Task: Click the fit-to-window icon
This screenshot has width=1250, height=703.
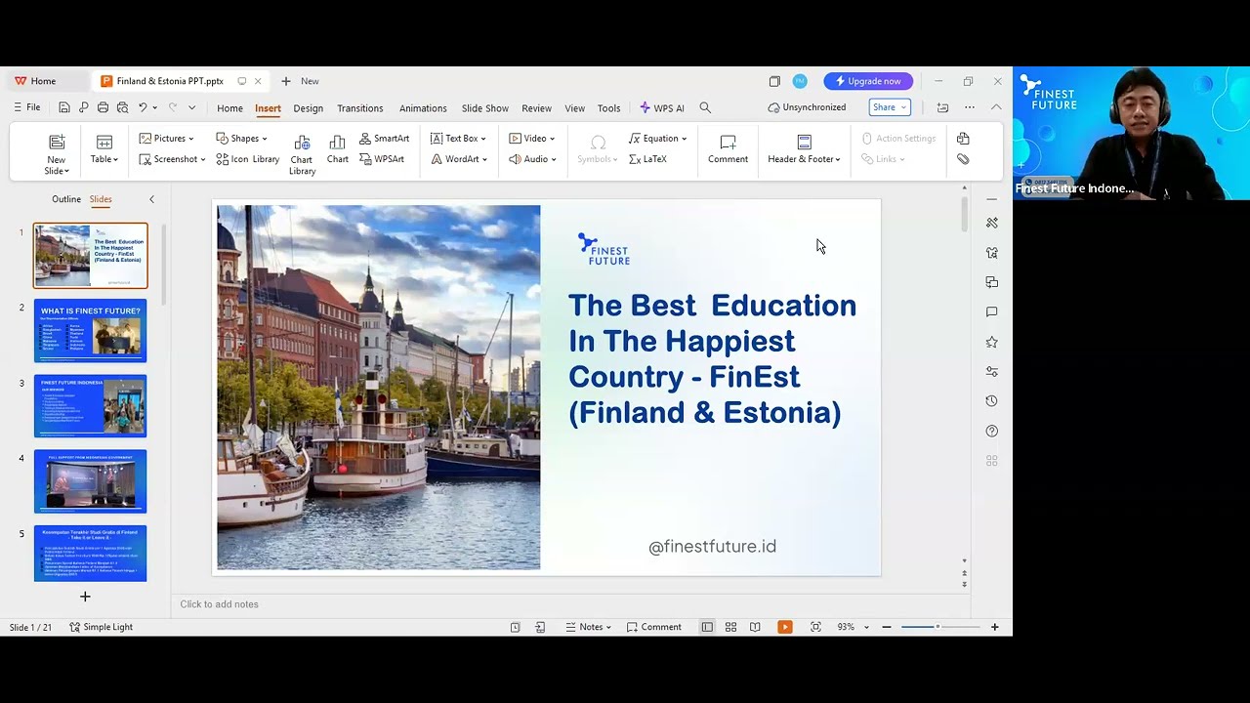Action: coord(815,627)
